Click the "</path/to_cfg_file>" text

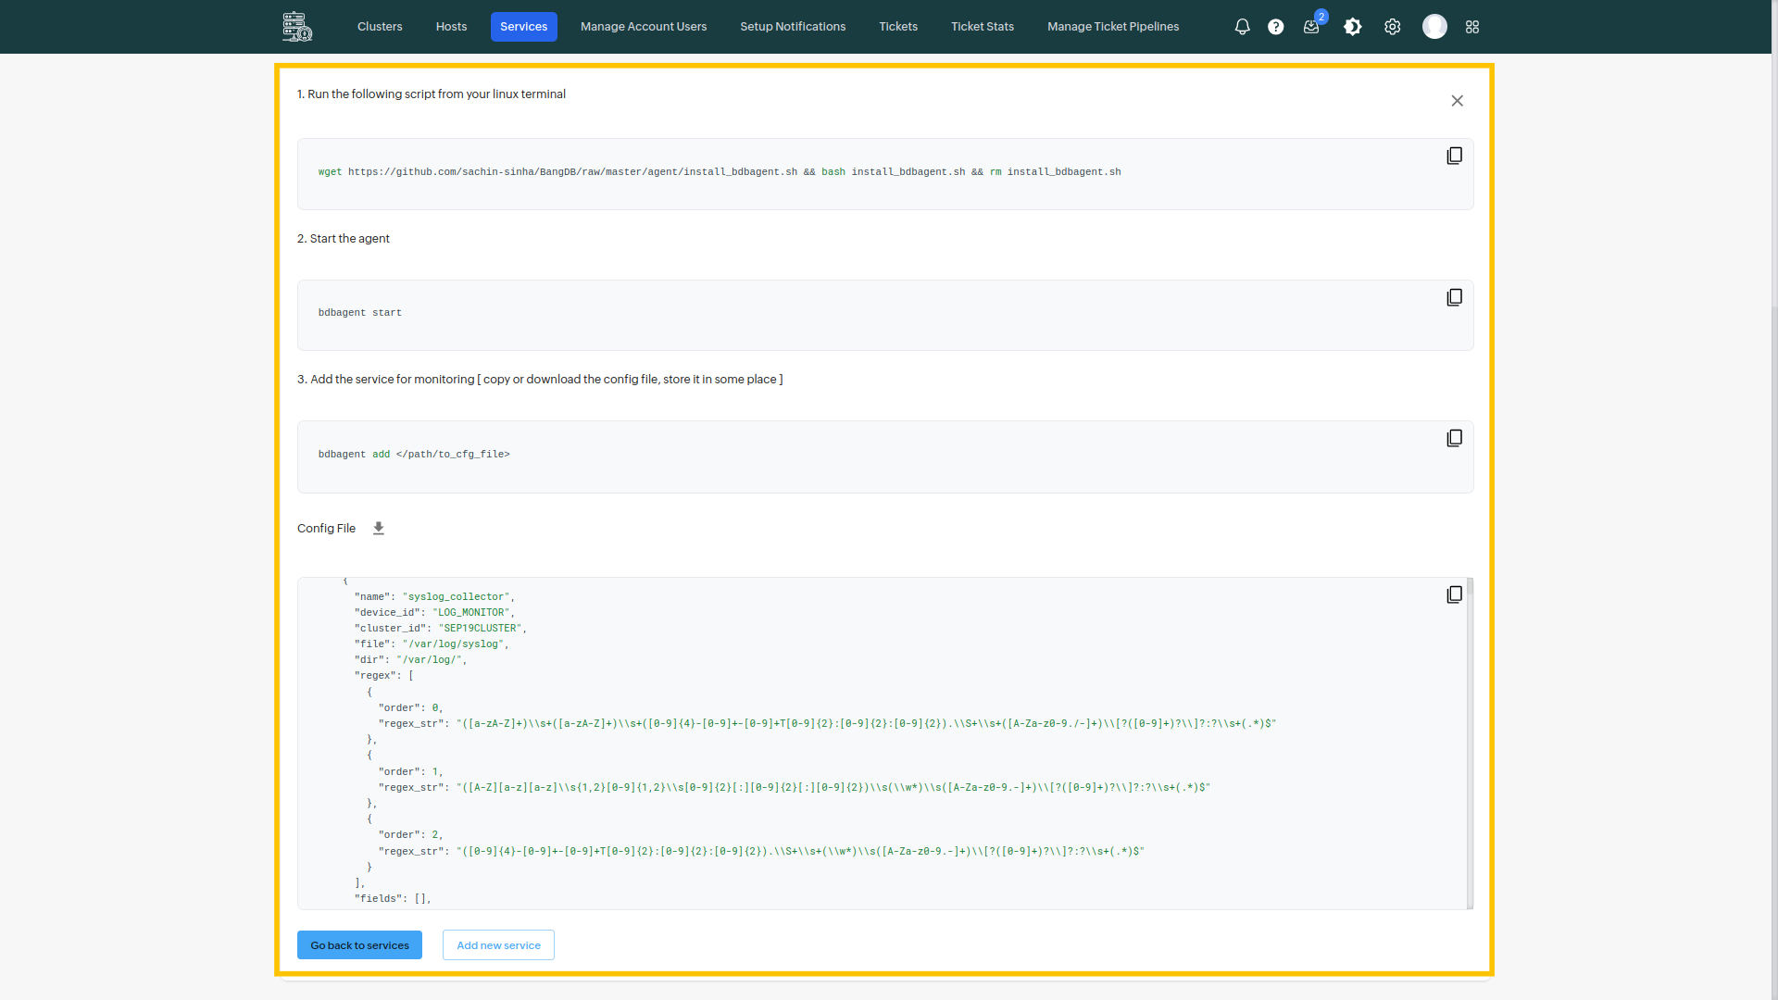453,455
